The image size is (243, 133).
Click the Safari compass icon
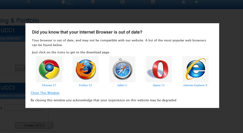click(122, 69)
